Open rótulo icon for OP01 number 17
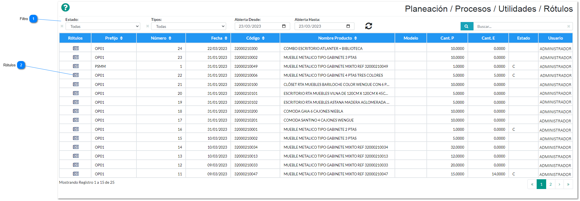Screen dimensions: 580x201 tap(76, 120)
